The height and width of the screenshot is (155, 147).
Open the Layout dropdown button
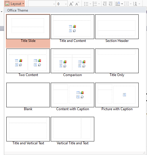(15, 3)
